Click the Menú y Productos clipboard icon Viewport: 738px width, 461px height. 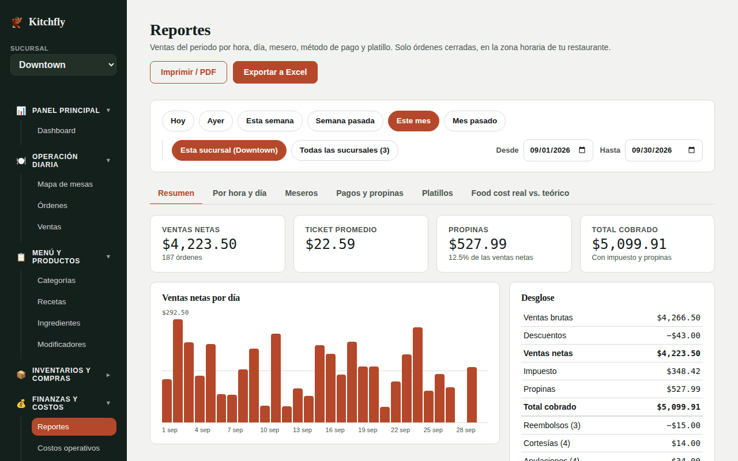coord(21,257)
